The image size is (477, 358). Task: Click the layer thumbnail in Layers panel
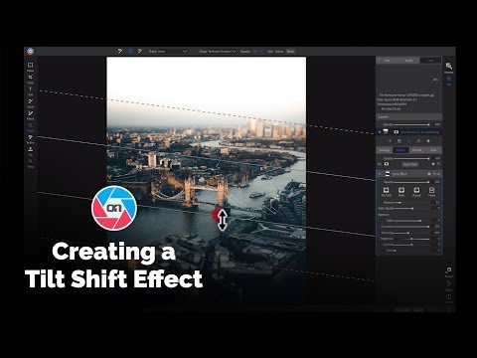pos(386,132)
